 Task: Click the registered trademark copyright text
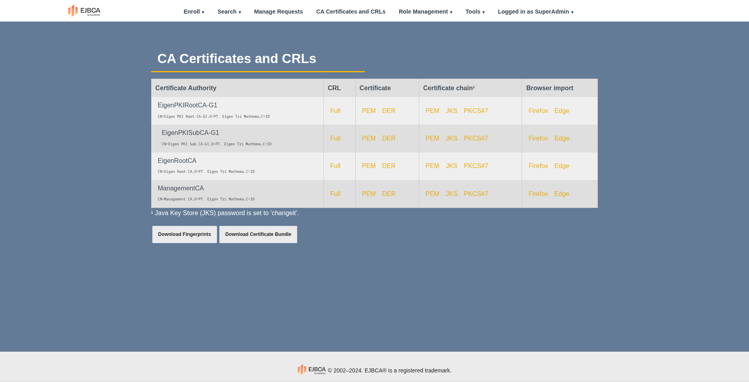[x=390, y=370]
